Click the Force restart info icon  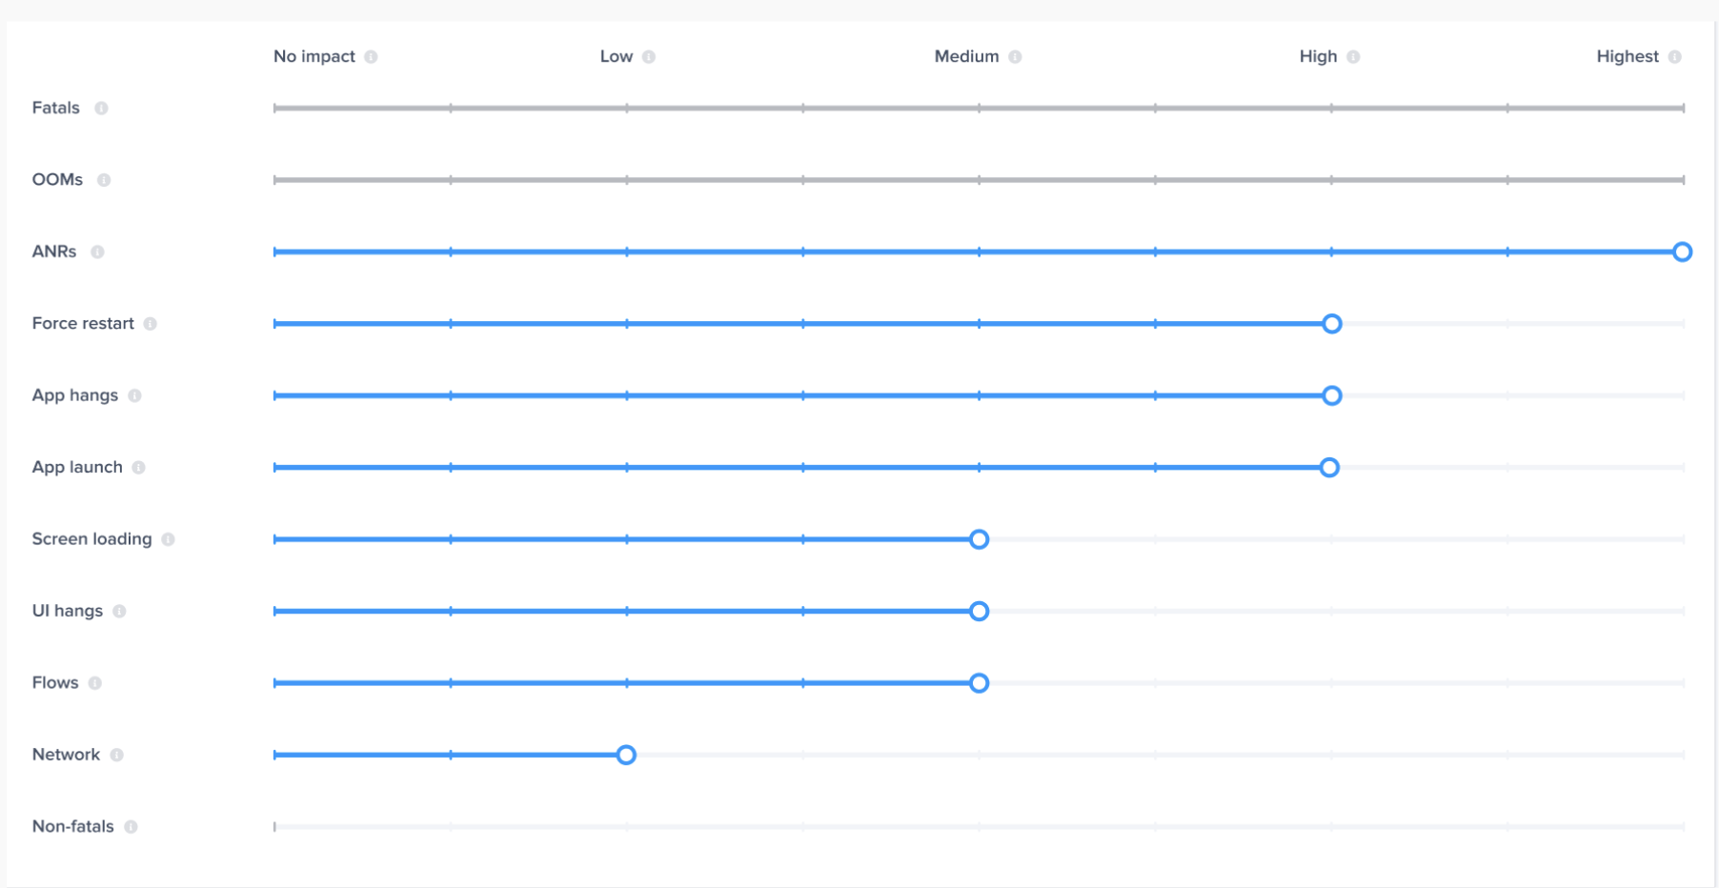tap(151, 324)
